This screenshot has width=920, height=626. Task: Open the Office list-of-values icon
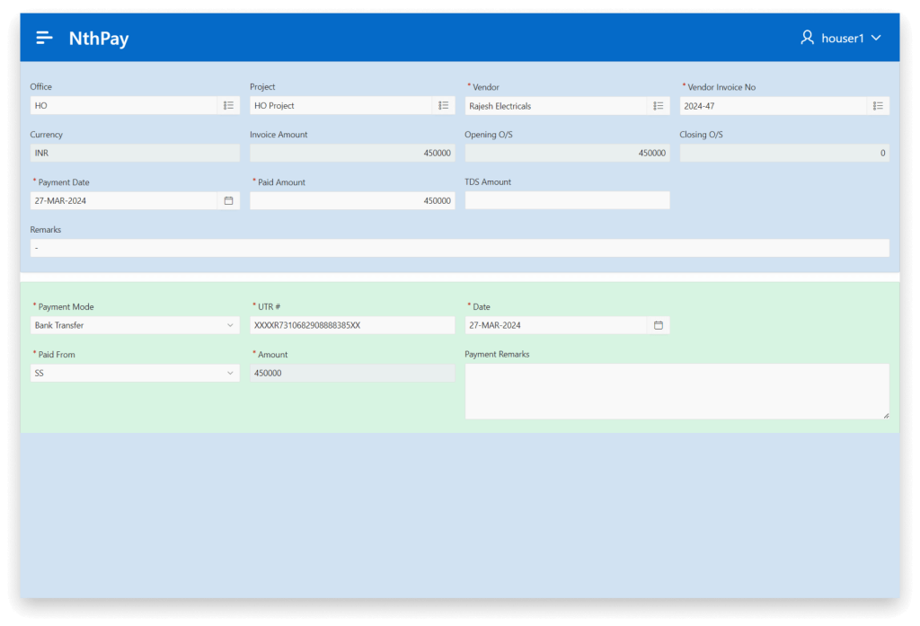tap(228, 106)
